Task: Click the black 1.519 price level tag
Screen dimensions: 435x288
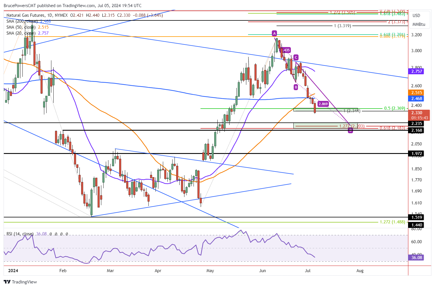Action: click(417, 217)
